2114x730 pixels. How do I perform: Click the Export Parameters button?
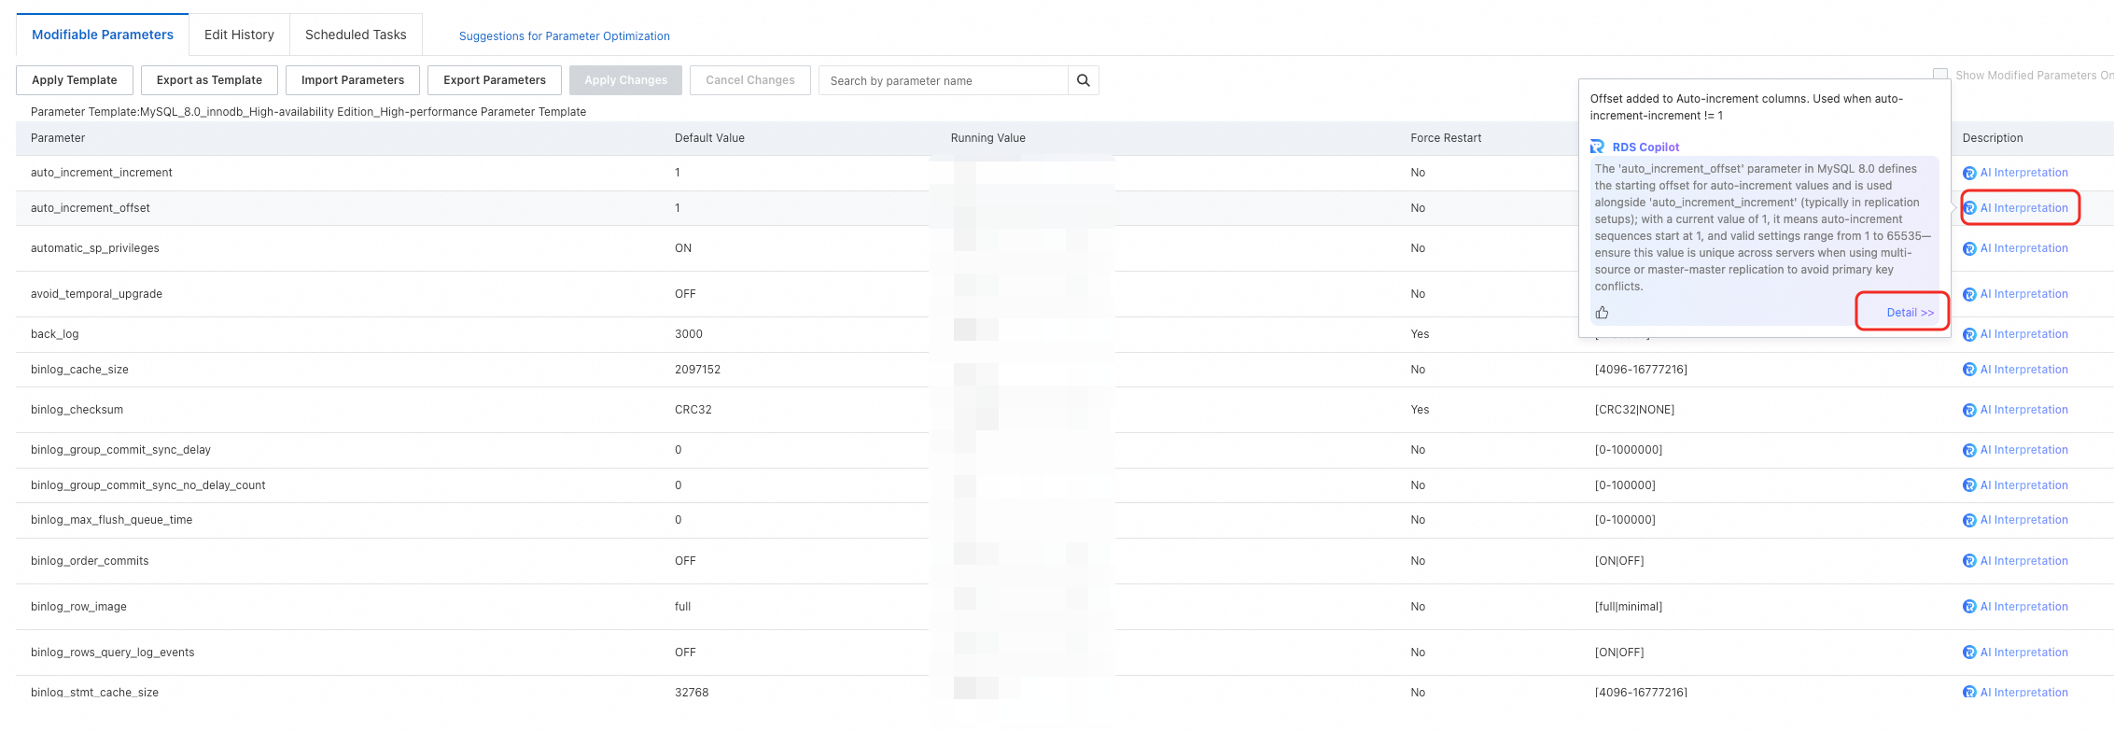coord(495,80)
